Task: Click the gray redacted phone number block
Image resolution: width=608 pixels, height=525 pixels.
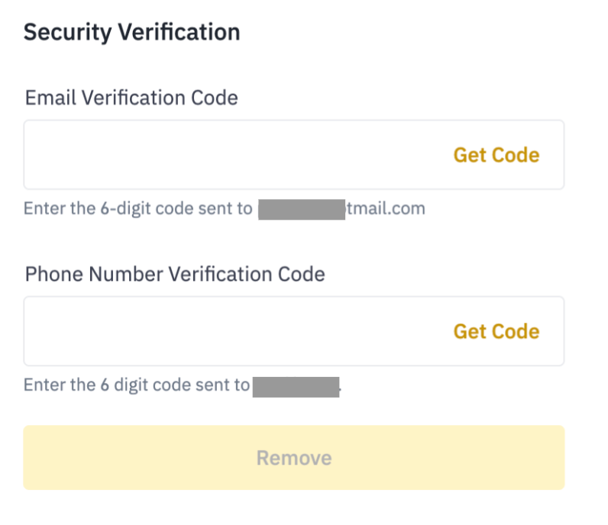Action: coord(296,386)
